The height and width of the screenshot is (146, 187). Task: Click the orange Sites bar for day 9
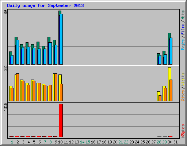coord(56,87)
